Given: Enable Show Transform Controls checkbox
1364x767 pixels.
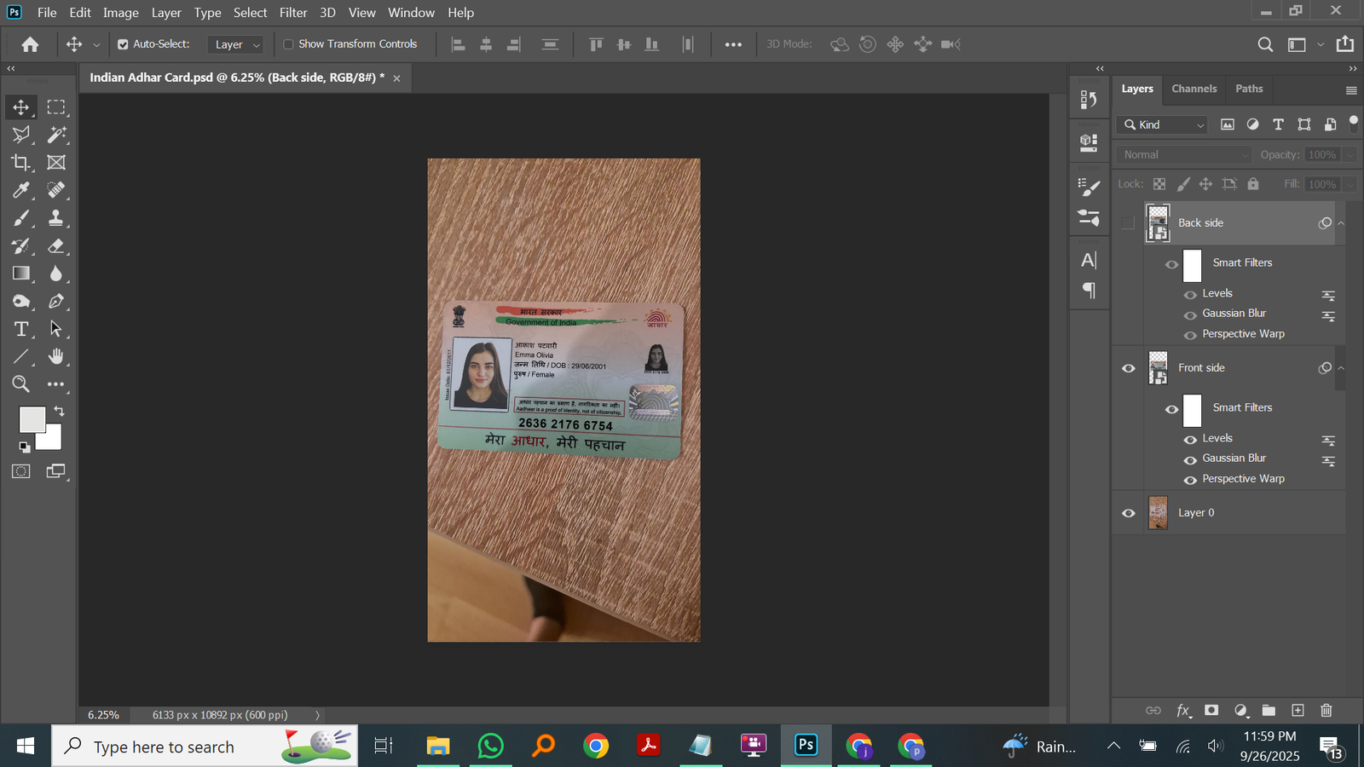Looking at the screenshot, I should pos(288,44).
